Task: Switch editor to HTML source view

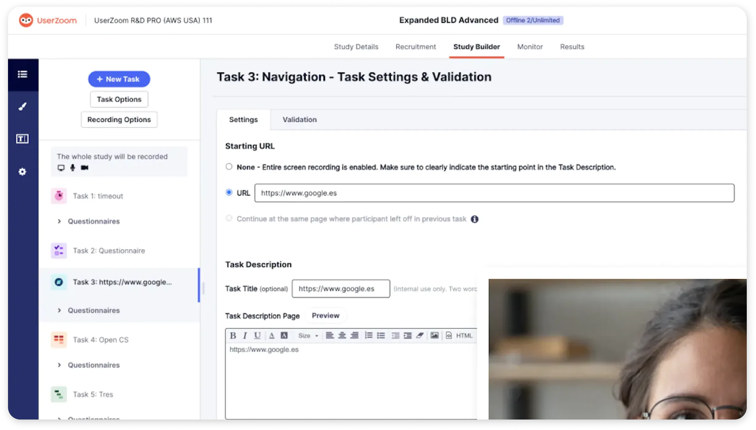Action: click(459, 335)
